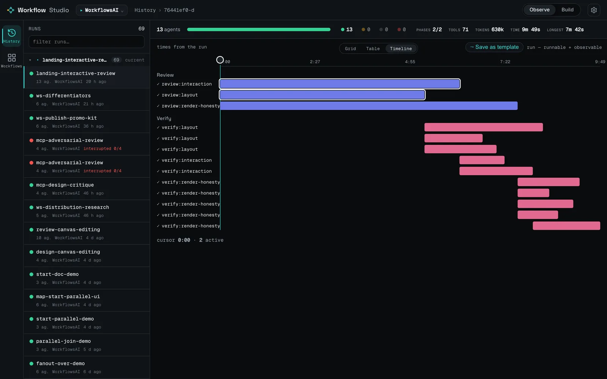
Task: Open the map-start-parallel-ui run
Action: point(87,301)
